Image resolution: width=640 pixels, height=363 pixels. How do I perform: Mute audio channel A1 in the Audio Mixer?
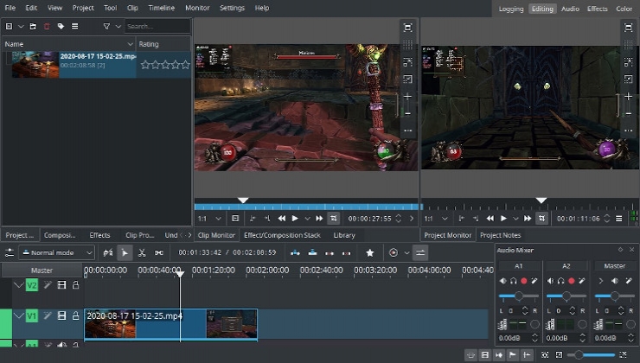(502, 281)
